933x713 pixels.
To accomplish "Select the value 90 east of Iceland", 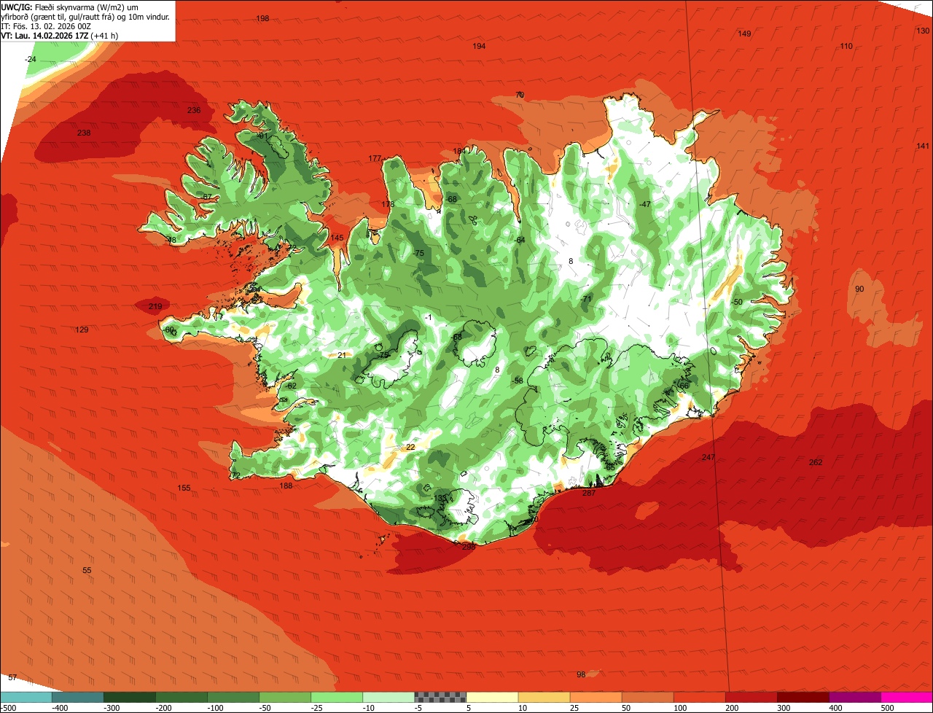I will [859, 289].
